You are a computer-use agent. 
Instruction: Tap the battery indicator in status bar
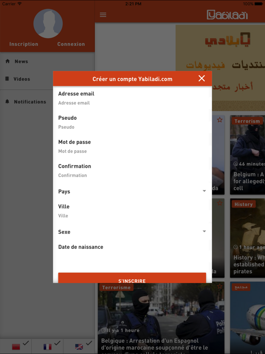[x=259, y=4]
